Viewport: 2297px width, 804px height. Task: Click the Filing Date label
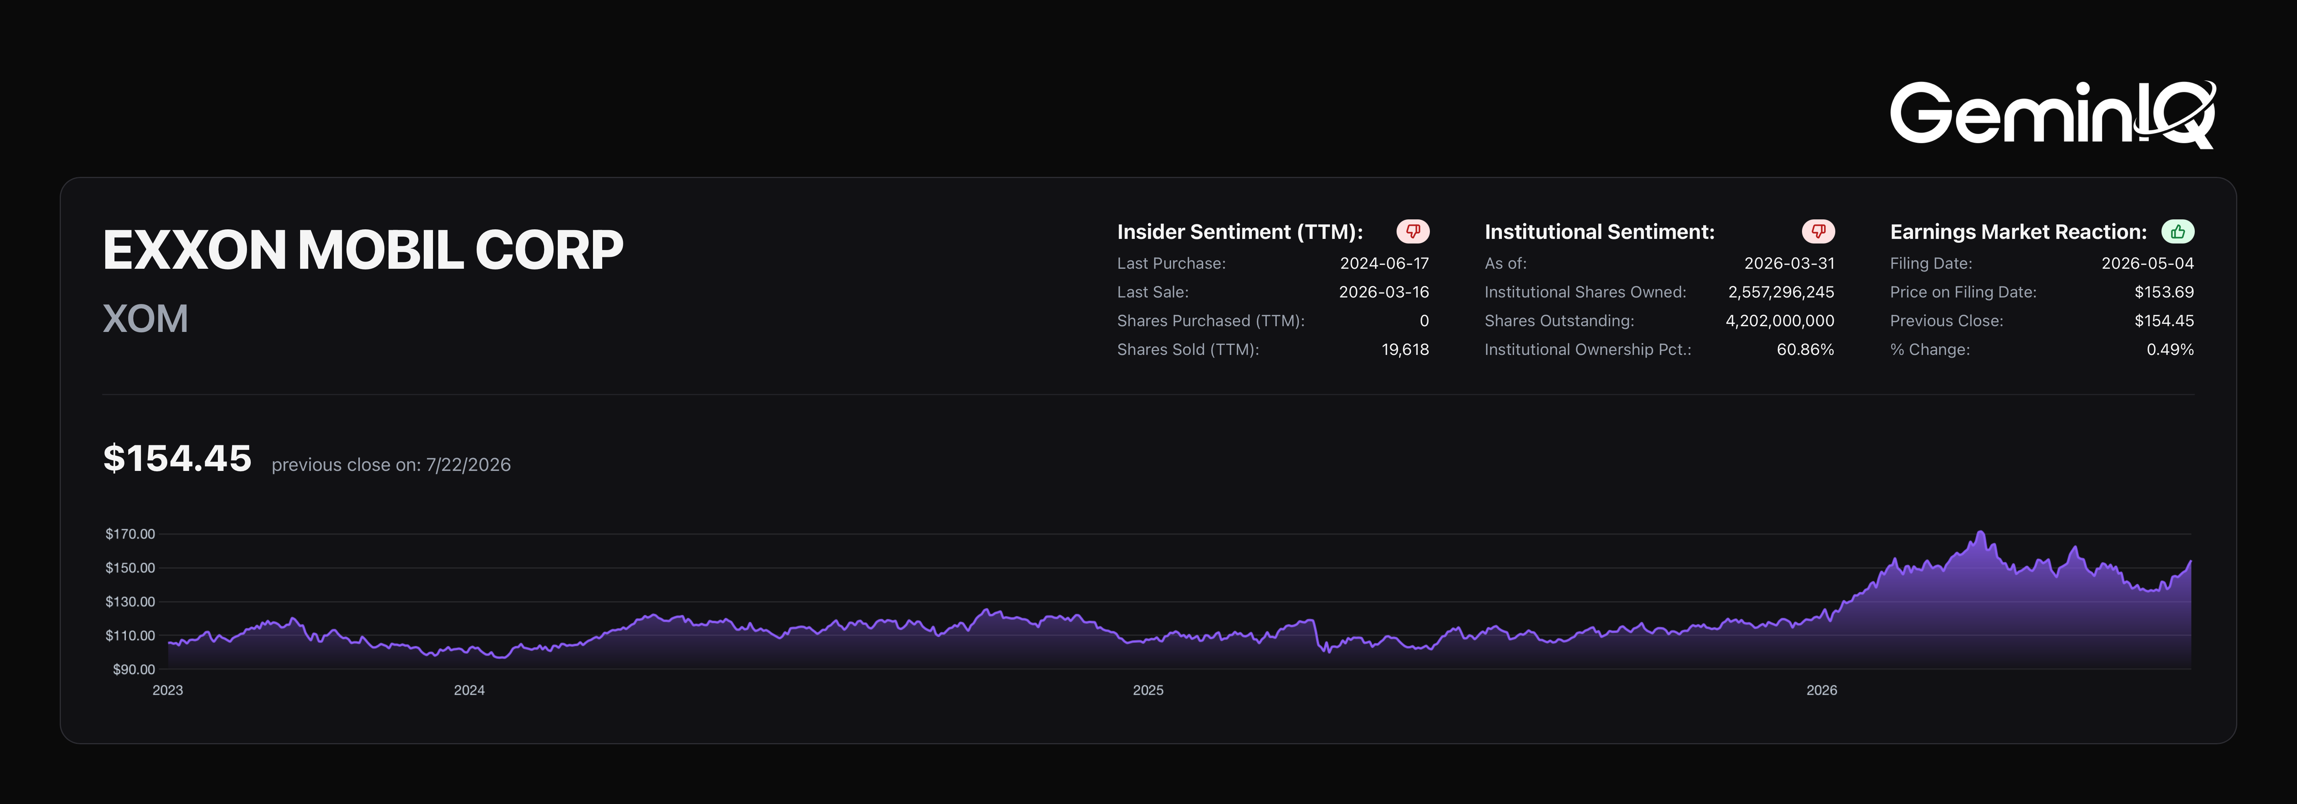click(1931, 264)
